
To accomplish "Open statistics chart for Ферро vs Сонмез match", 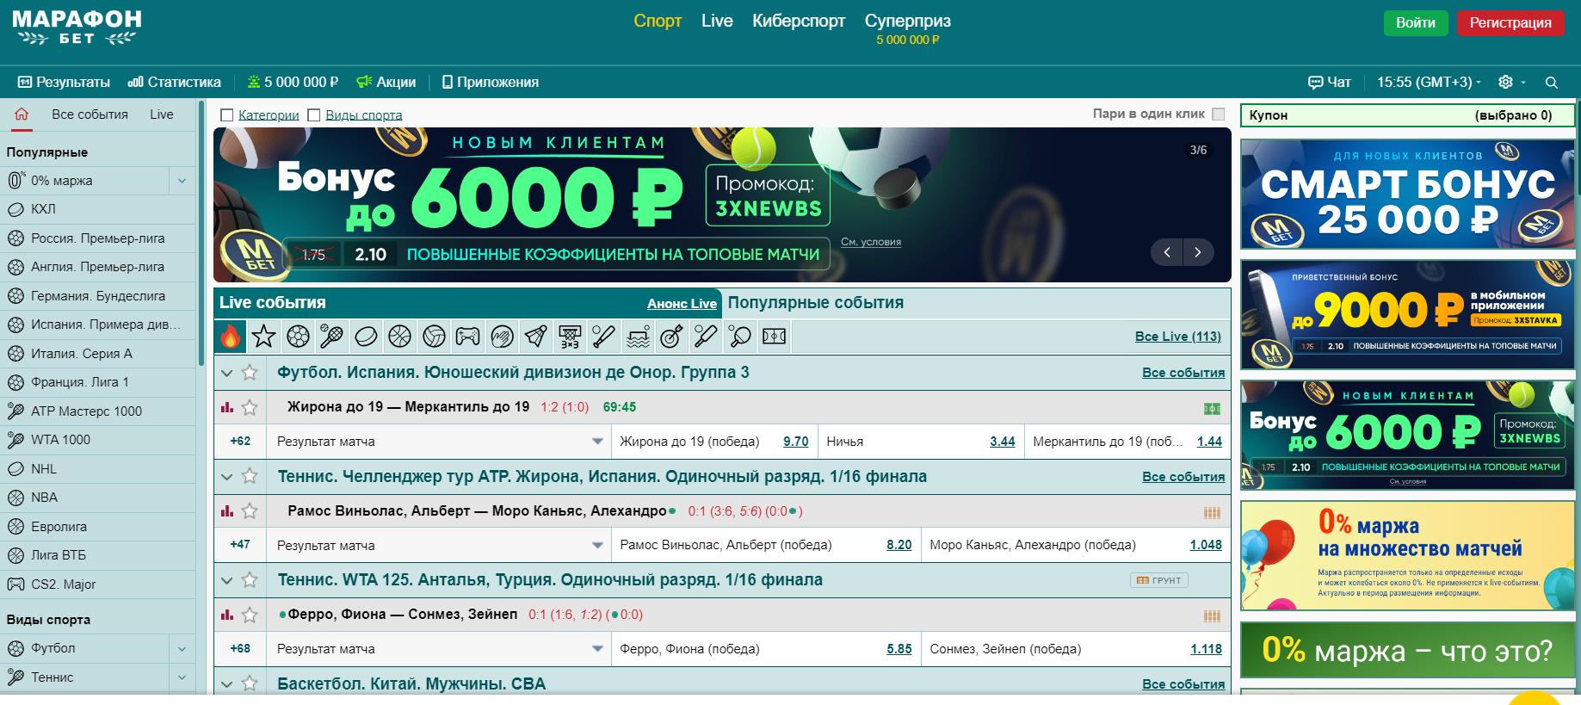I will pos(227,615).
